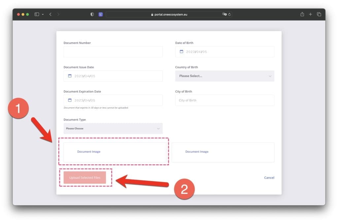Open the sidebar options chevron
The image size is (338, 222).
43,15
